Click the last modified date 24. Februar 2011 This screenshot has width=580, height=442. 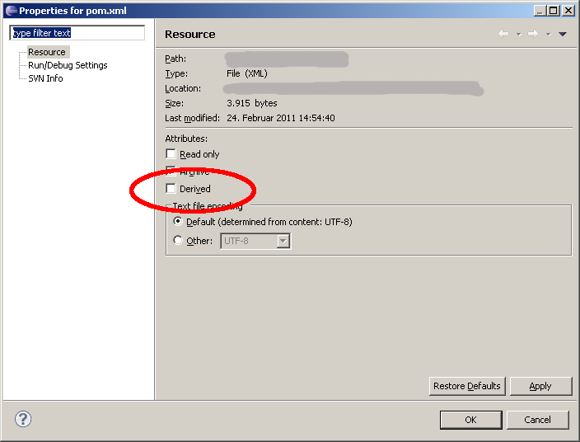click(x=281, y=118)
